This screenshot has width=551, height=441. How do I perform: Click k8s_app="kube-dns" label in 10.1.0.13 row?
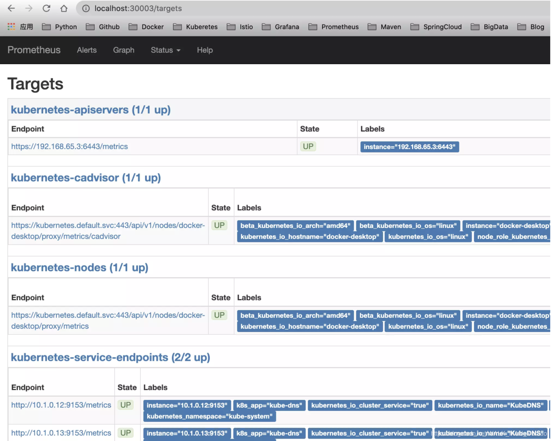click(x=269, y=434)
